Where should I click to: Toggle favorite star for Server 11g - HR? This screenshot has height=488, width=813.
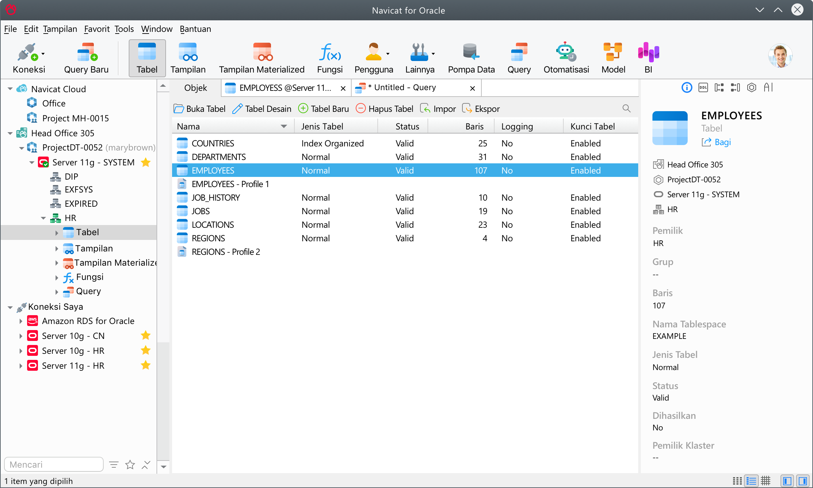(146, 365)
